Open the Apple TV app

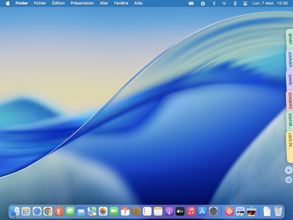[x=180, y=212]
